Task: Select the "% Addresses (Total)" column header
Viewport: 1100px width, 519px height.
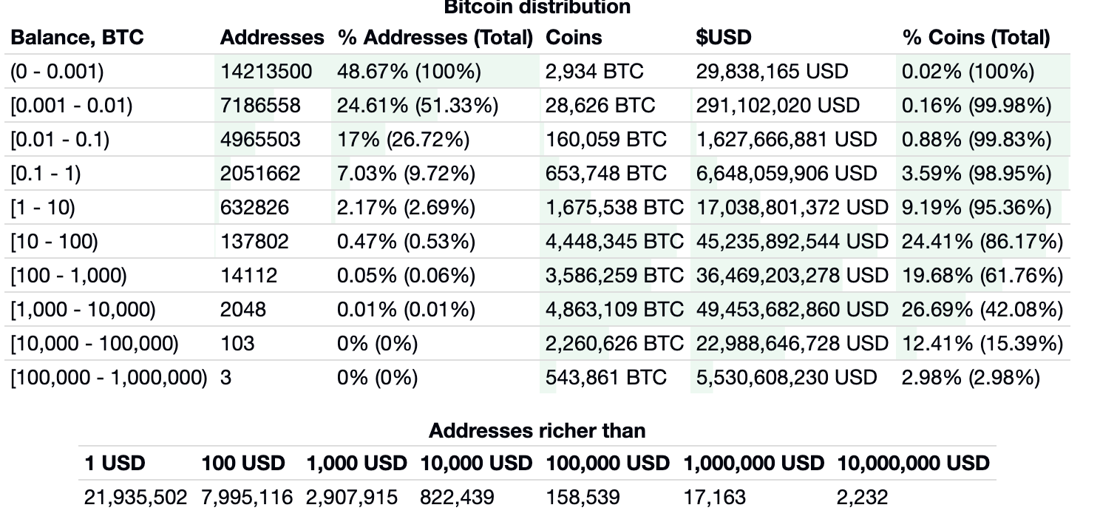Action: 435,37
